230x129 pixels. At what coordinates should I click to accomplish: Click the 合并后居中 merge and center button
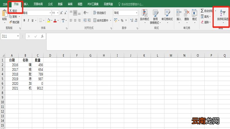click(x=101, y=20)
